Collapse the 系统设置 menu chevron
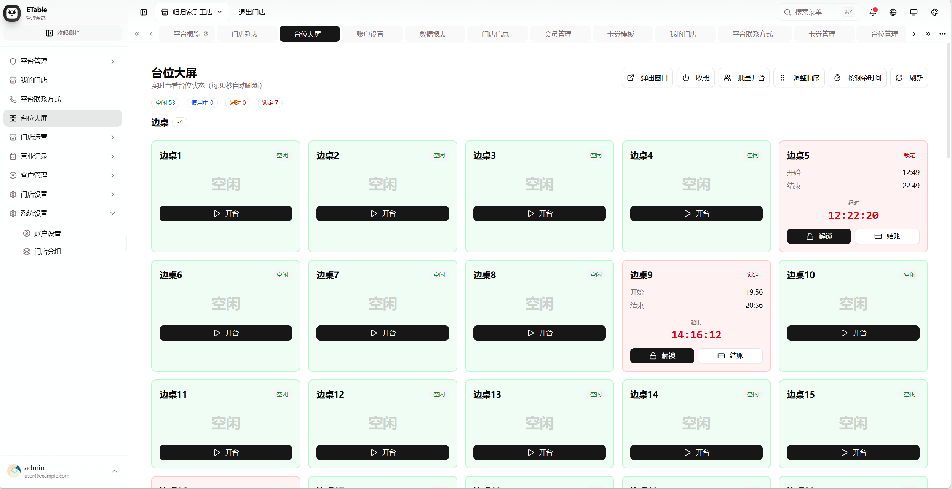The width and height of the screenshot is (952, 489). tap(113, 213)
